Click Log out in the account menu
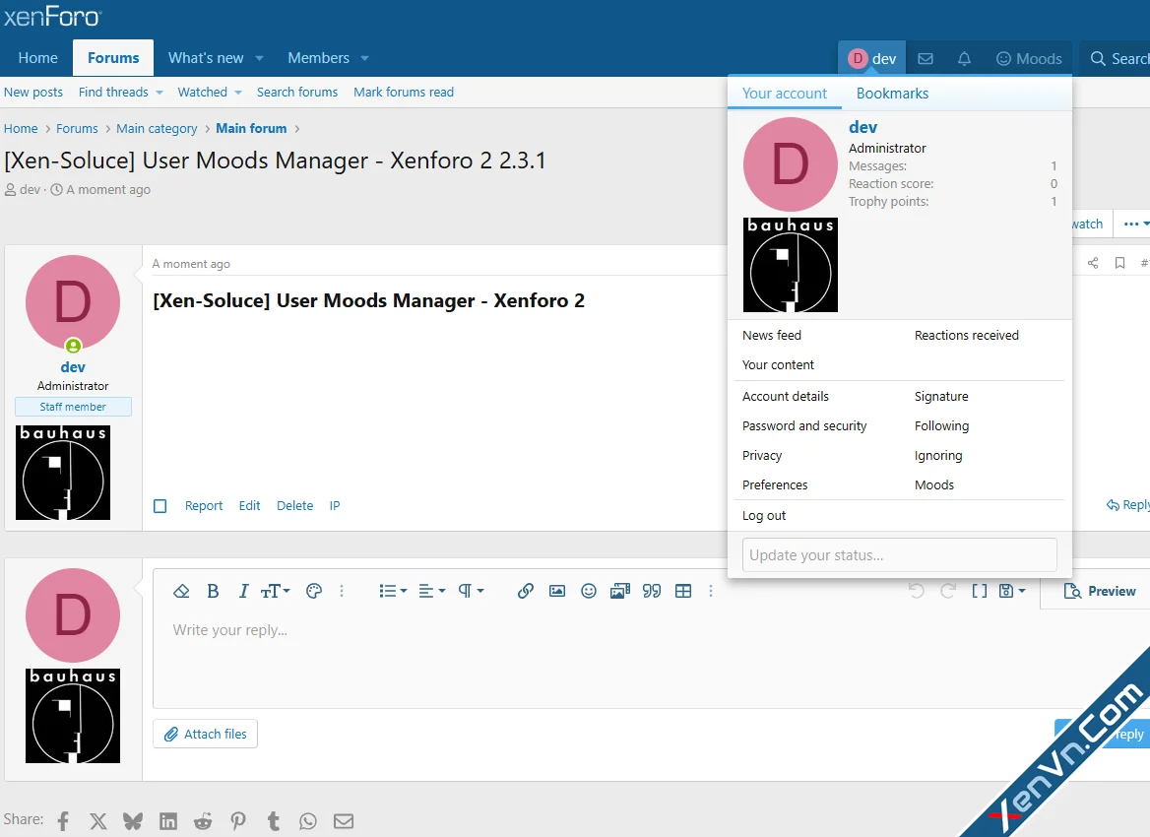The height and width of the screenshot is (837, 1150). click(764, 516)
